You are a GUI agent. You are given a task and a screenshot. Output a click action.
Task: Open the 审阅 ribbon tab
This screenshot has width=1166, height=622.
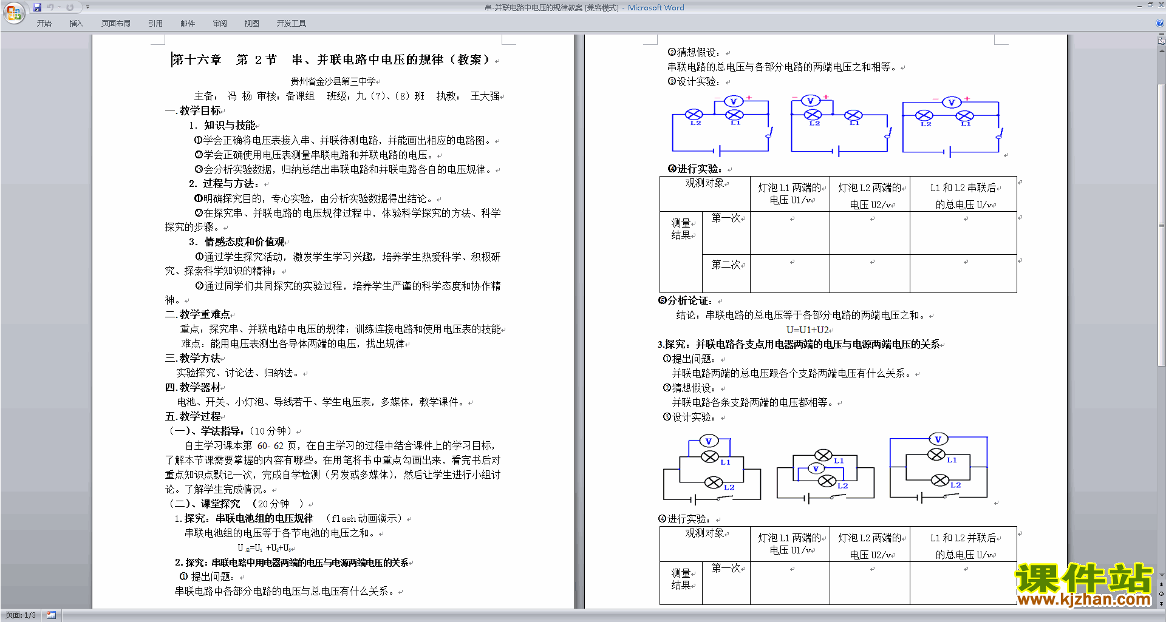[x=220, y=24]
